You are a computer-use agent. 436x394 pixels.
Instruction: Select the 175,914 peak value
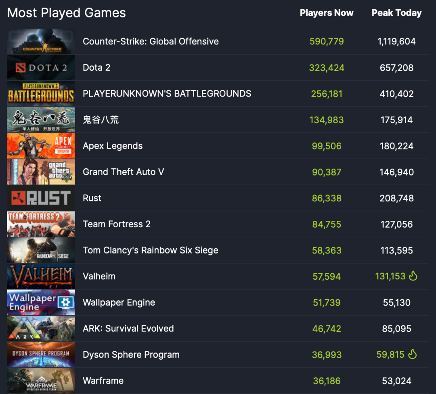coord(396,120)
